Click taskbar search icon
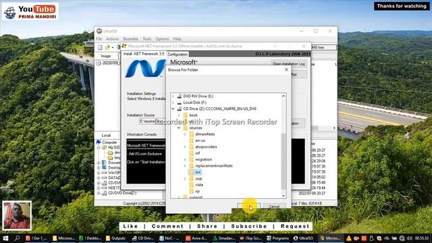This screenshot has height=243, width=432. 18,238
